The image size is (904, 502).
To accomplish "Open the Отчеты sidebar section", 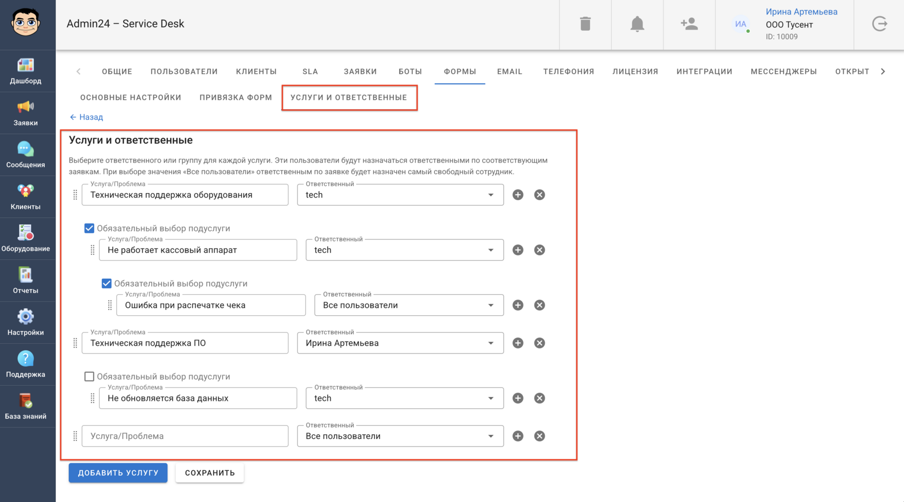I will point(25,281).
